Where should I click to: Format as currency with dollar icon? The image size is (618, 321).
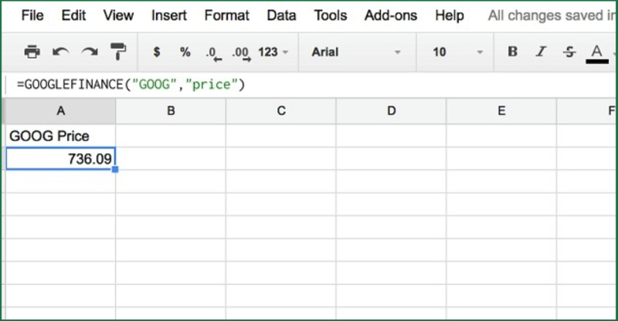157,52
